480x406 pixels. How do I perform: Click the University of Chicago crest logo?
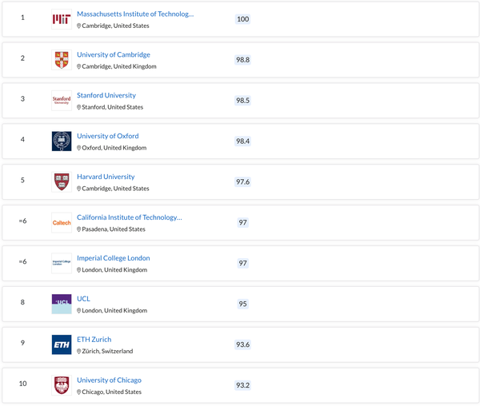(x=62, y=385)
